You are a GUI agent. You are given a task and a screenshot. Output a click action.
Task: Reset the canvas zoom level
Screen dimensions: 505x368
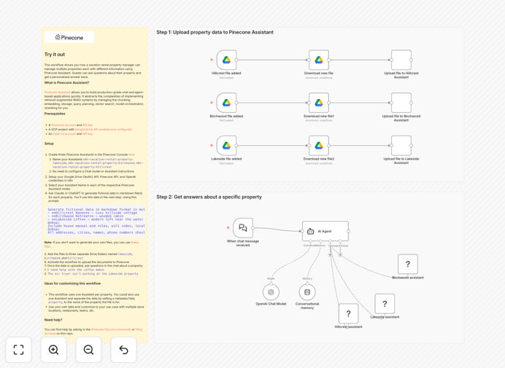pyautogui.click(x=123, y=350)
